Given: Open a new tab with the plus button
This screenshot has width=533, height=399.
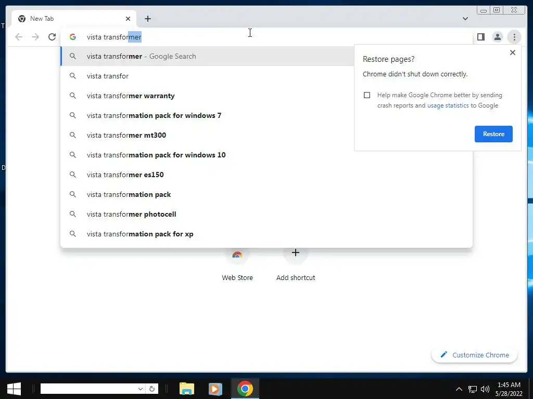Looking at the screenshot, I should (147, 19).
